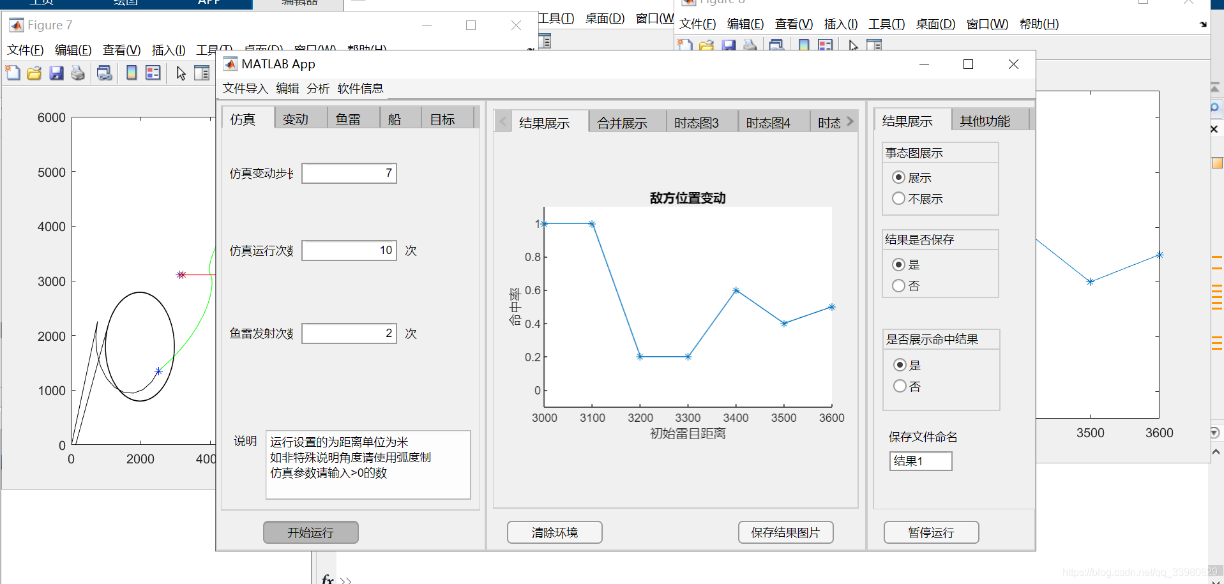Click Print icon in Figure 8 toolbar
The height and width of the screenshot is (584, 1224).
coord(750,45)
